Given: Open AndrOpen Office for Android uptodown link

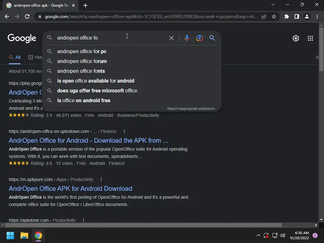Looking at the screenshot, I should point(89,140).
